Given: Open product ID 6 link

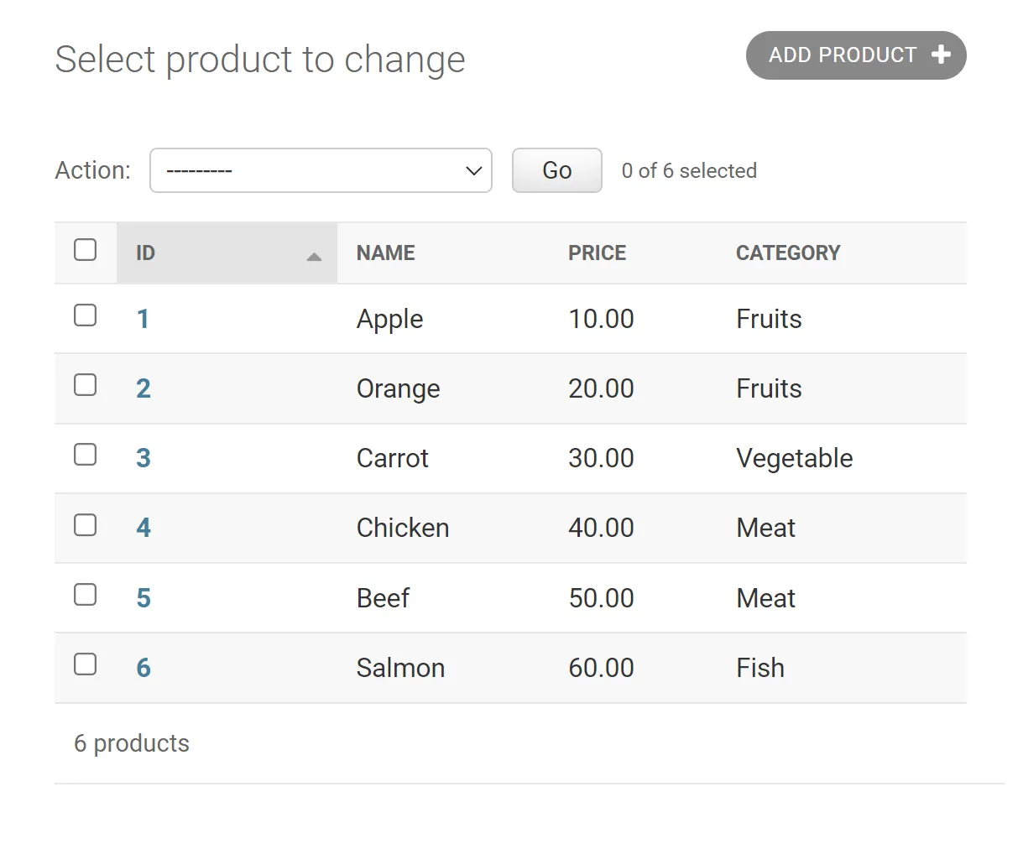Looking at the screenshot, I should click(144, 669).
